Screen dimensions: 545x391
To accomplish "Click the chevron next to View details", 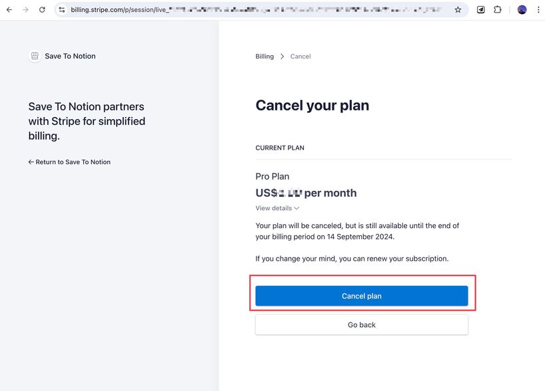I will pos(296,208).
